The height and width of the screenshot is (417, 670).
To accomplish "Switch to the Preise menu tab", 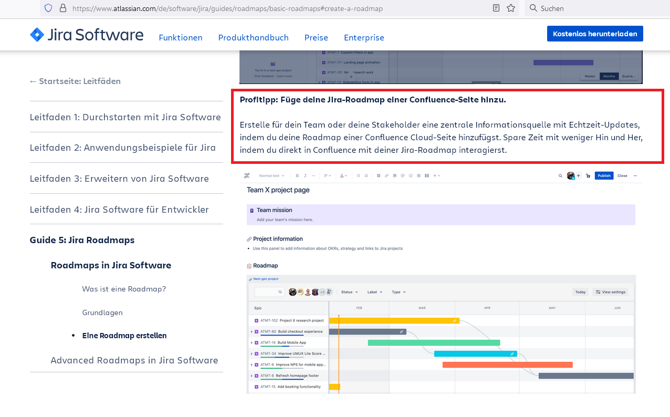I will pyautogui.click(x=316, y=37).
